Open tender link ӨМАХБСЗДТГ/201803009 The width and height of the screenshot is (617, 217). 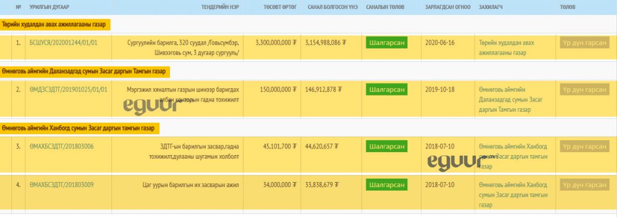pos(61,185)
